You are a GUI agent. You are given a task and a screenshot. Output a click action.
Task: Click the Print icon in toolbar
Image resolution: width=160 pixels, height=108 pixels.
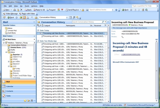(x=14, y=10)
